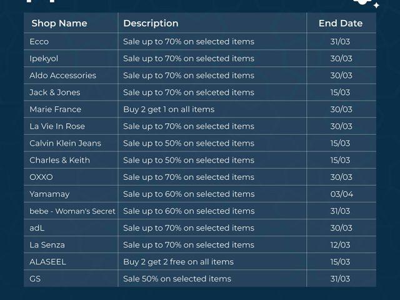Select the Ecco shop name
400x300 pixels.
(39, 42)
